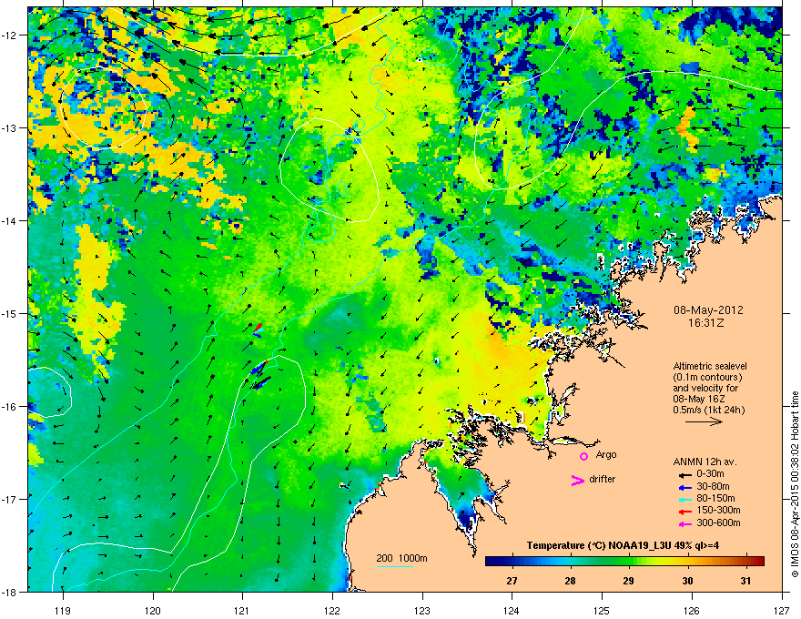This screenshot has width=801, height=619.
Task: Click the 'drifter' legend label
Action: (603, 479)
